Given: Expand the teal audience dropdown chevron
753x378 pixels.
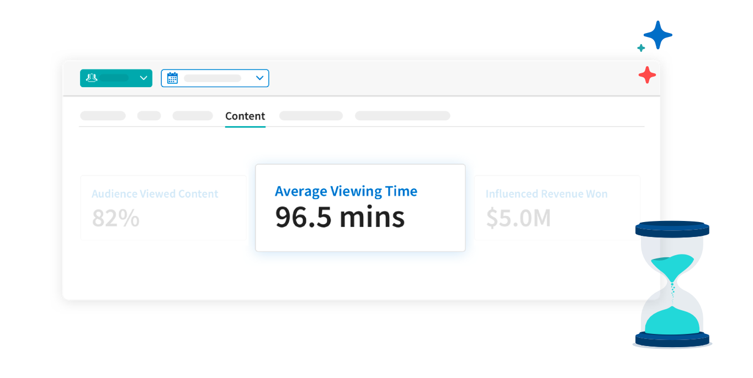Looking at the screenshot, I should click(x=144, y=78).
